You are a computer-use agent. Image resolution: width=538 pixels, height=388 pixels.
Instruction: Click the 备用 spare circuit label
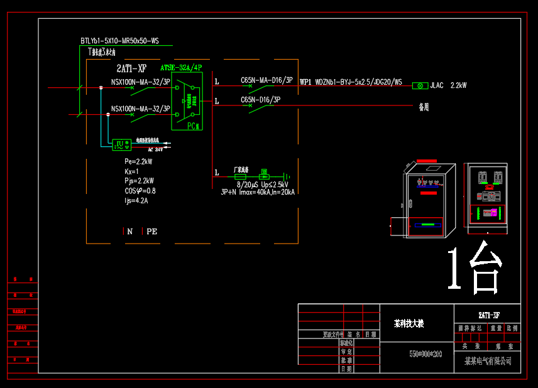coord(424,107)
